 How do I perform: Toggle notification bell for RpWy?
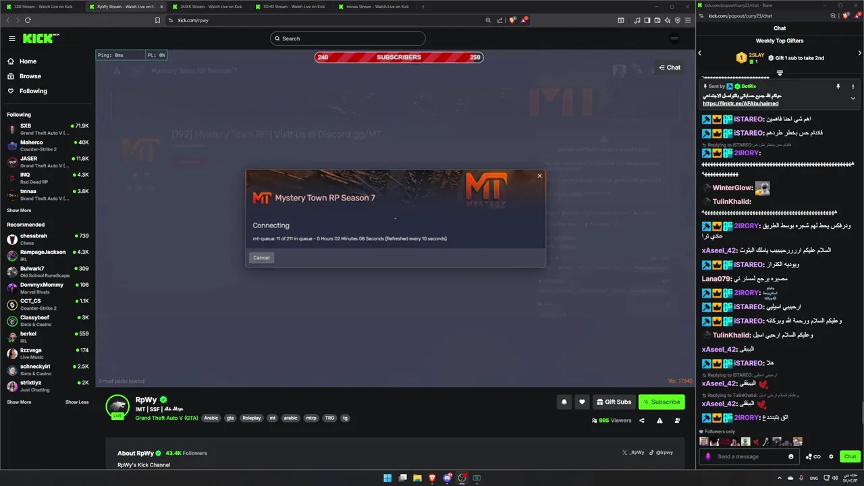pyautogui.click(x=564, y=402)
